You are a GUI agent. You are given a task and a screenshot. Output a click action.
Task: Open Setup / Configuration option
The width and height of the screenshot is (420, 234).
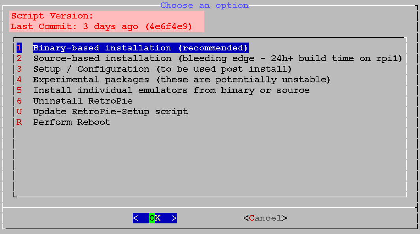coord(162,69)
